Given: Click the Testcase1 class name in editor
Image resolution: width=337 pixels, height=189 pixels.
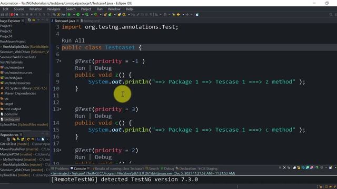Looking at the screenshot, I should (120, 47).
